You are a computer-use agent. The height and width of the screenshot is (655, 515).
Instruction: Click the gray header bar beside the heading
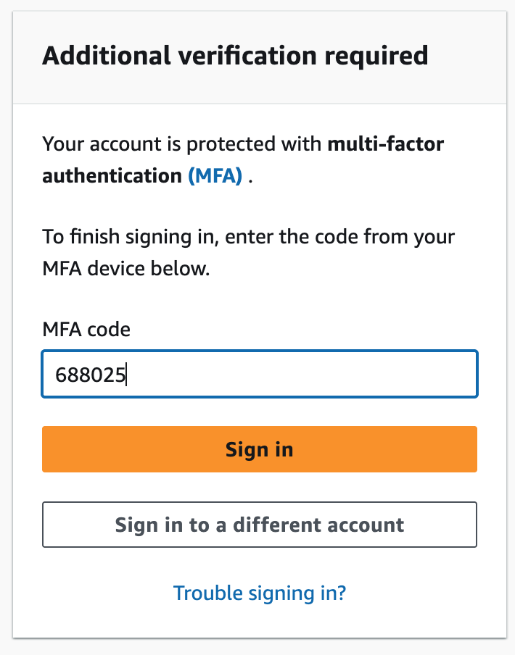tap(468, 56)
